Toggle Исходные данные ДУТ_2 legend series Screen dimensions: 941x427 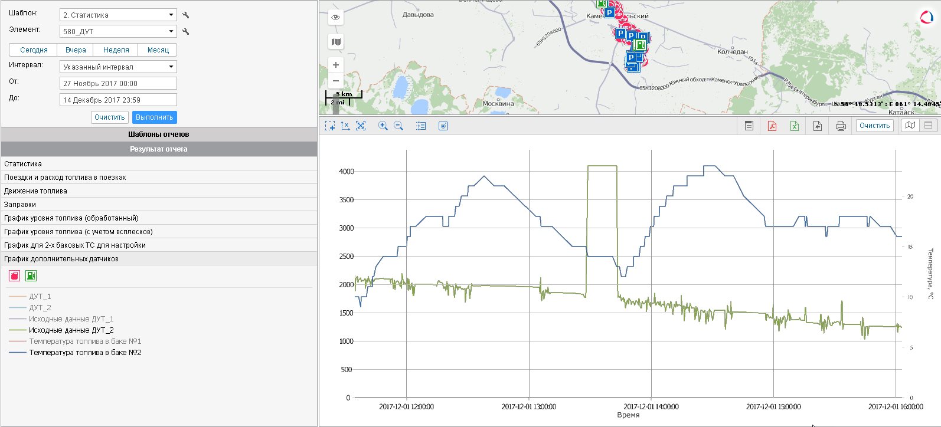(71, 330)
